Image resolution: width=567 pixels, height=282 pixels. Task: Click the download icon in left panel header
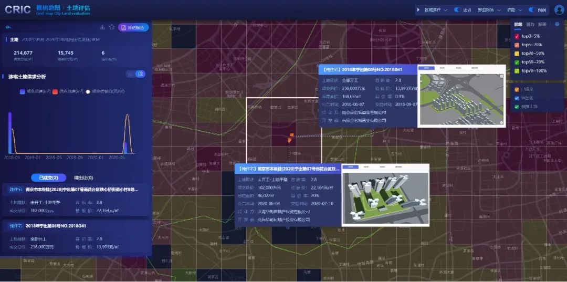(102, 27)
